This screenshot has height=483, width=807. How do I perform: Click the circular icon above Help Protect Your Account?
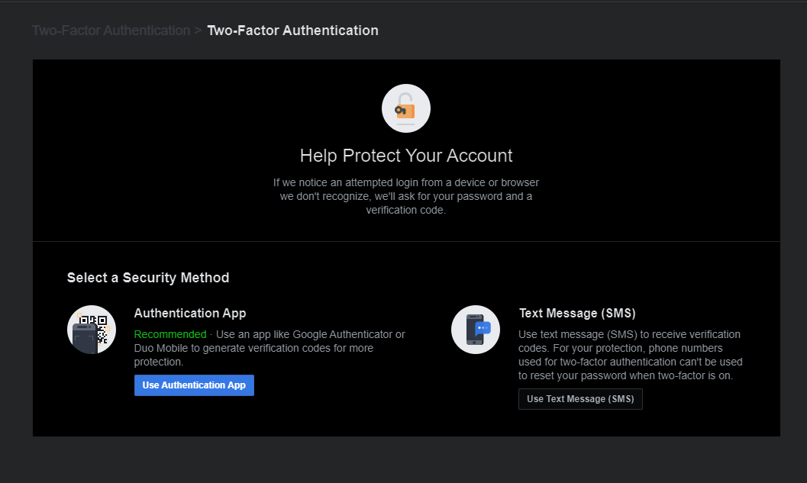tap(405, 108)
